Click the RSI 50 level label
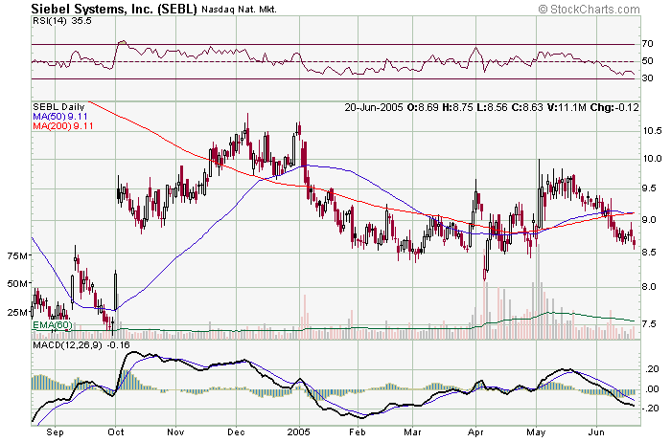The height and width of the screenshot is (442, 671). pos(647,61)
